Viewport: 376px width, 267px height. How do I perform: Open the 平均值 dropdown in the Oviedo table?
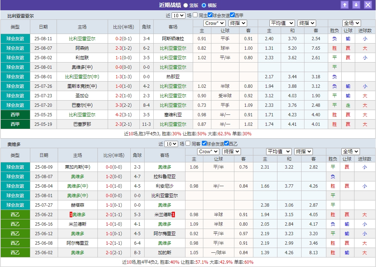(x=279, y=151)
